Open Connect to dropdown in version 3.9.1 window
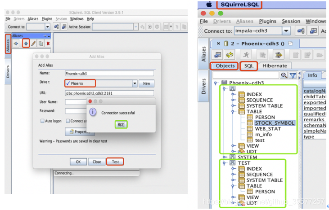This screenshot has width=329, height=210. coord(48,27)
